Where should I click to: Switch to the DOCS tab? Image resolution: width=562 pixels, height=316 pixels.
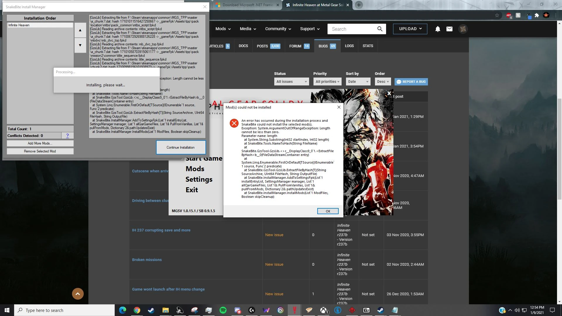point(243,46)
